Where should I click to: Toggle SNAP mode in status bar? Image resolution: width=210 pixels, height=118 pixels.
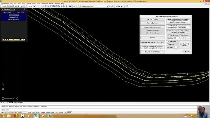point(29,113)
